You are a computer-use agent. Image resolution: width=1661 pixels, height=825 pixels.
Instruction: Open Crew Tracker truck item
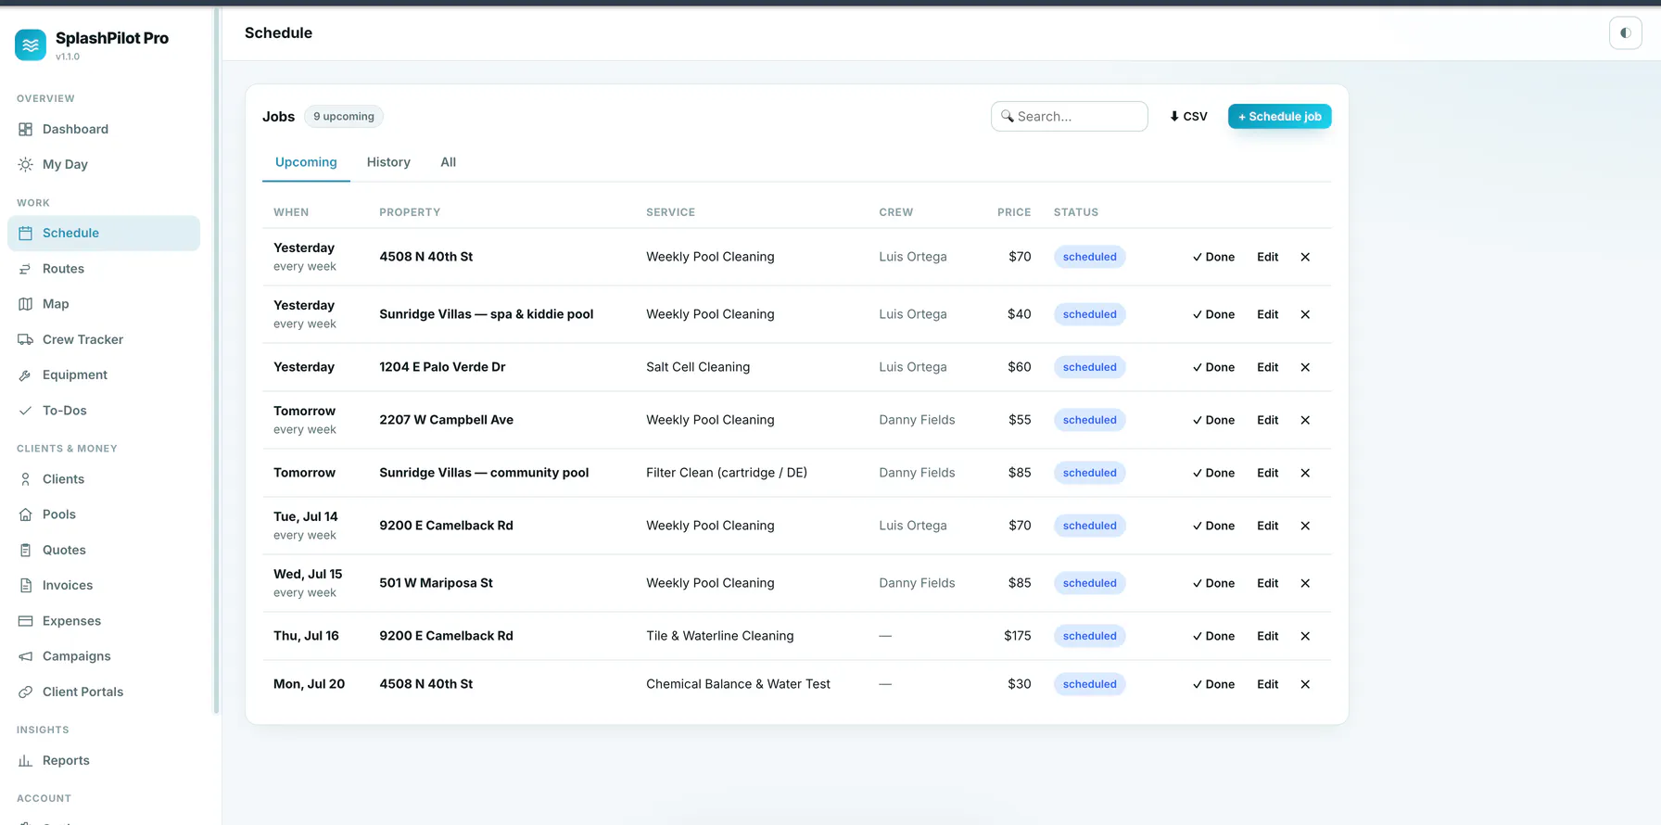[104, 339]
